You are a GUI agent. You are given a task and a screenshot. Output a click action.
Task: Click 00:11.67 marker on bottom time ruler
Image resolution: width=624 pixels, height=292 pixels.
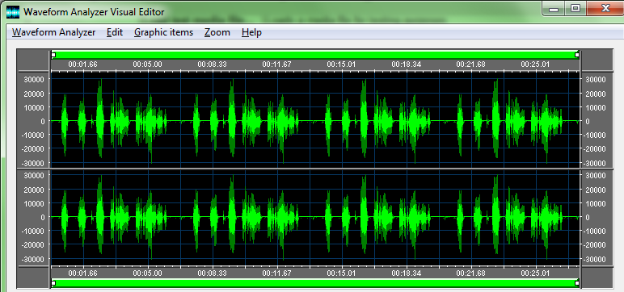click(x=276, y=273)
